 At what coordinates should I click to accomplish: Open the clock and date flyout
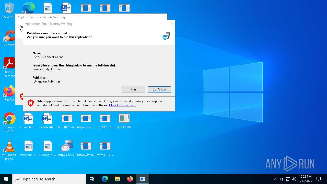click(x=305, y=179)
